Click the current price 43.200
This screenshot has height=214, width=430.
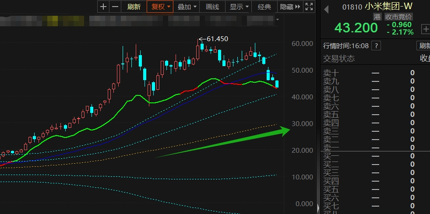coord(356,28)
